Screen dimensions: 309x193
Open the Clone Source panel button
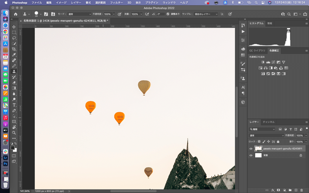point(53,14)
